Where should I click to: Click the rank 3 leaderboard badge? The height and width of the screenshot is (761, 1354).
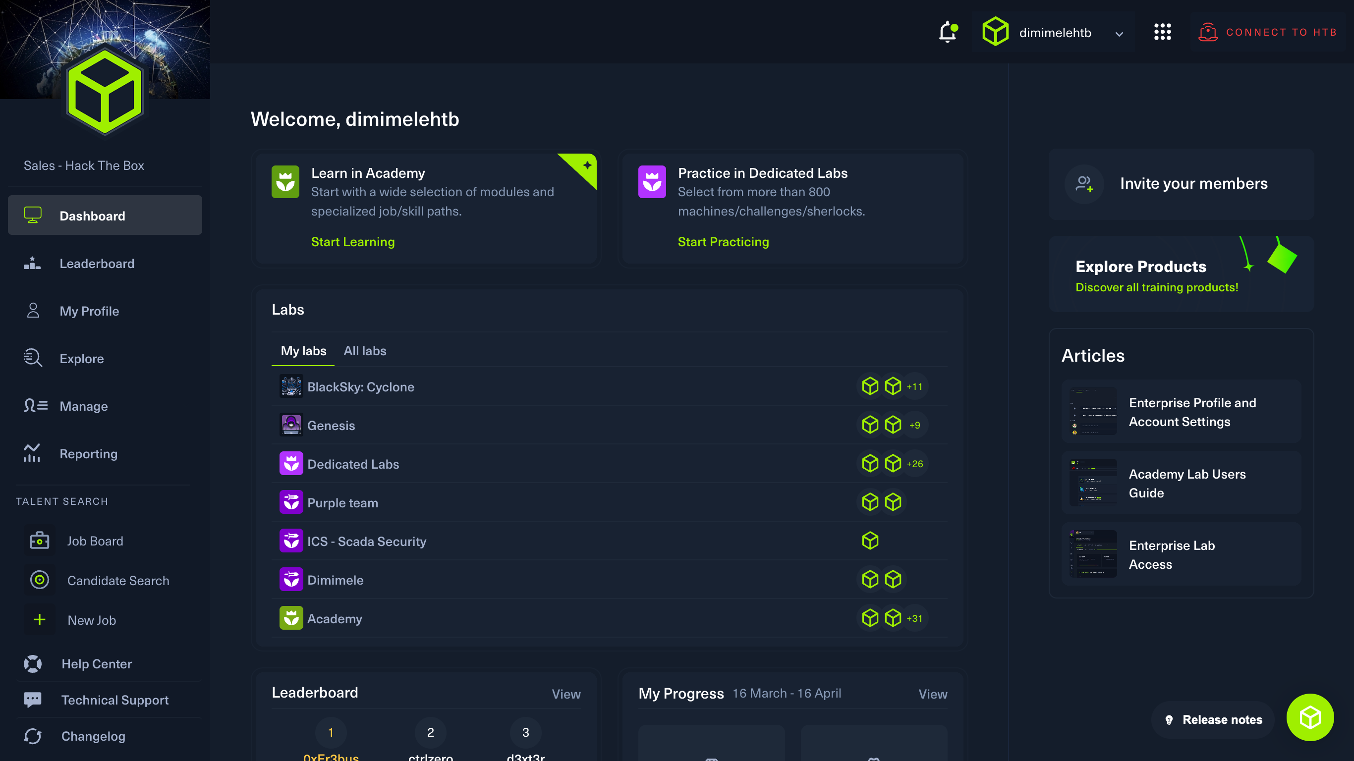pos(526,732)
